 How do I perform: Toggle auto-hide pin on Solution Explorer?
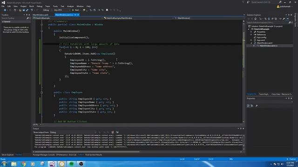[289, 15]
